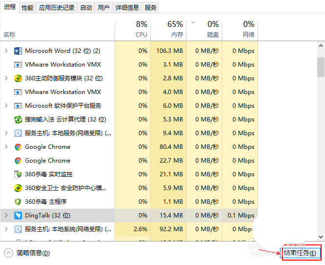Expand the 360主动防御服务模块 process group
Screen dimensions: 325x265
click(6, 78)
